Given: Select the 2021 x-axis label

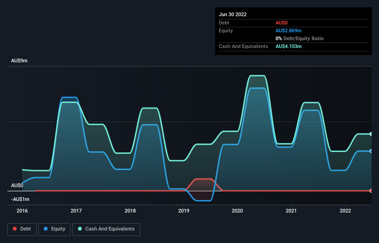Looking at the screenshot, I should [x=291, y=211].
